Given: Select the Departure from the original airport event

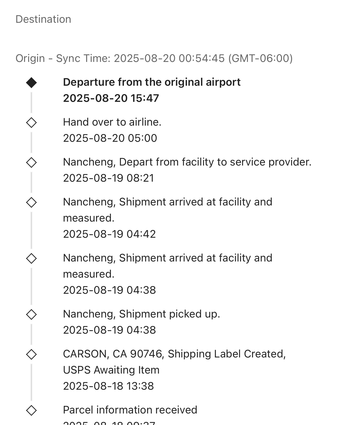Looking at the screenshot, I should coord(152,82).
